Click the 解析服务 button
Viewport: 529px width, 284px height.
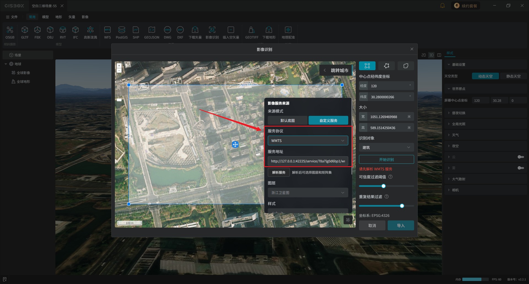point(279,173)
